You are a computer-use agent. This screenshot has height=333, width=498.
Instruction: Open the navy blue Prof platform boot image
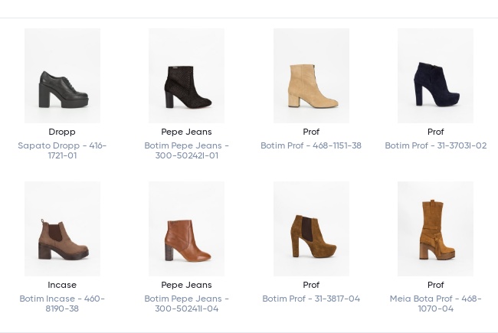(435, 76)
